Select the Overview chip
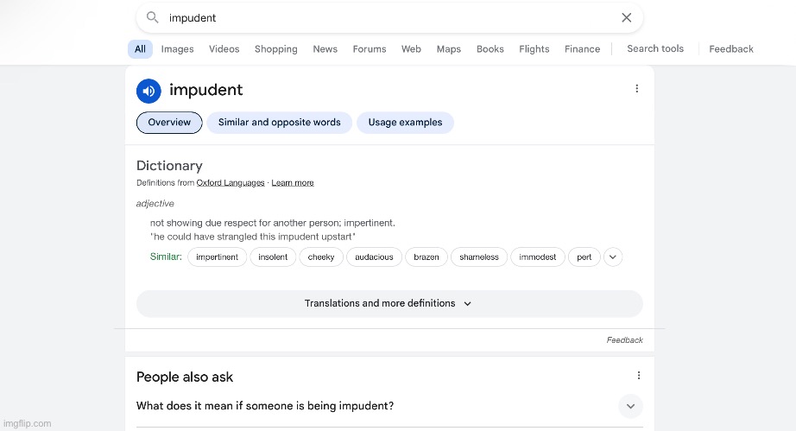This screenshot has height=431, width=796. (x=169, y=123)
